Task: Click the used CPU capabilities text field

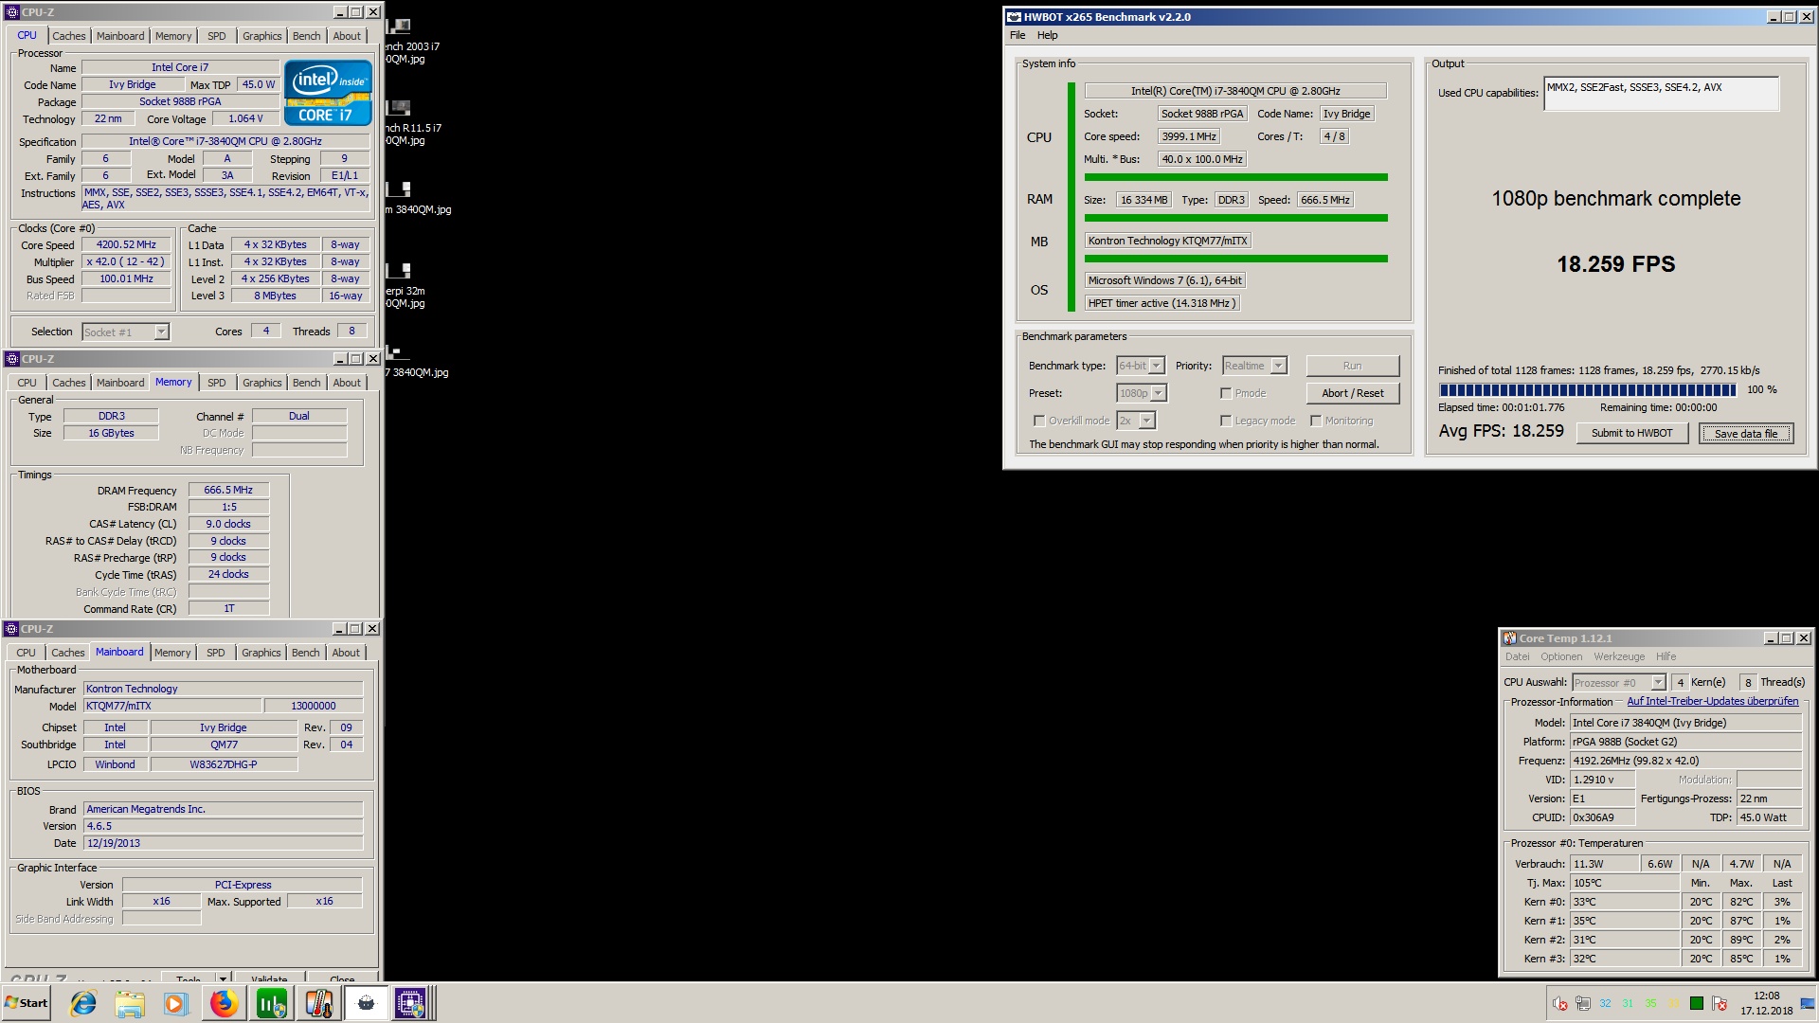Action: click(x=1661, y=94)
